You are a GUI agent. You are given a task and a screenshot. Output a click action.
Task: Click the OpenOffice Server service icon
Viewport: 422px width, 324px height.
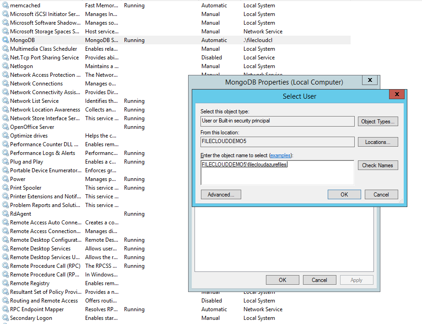pos(5,127)
